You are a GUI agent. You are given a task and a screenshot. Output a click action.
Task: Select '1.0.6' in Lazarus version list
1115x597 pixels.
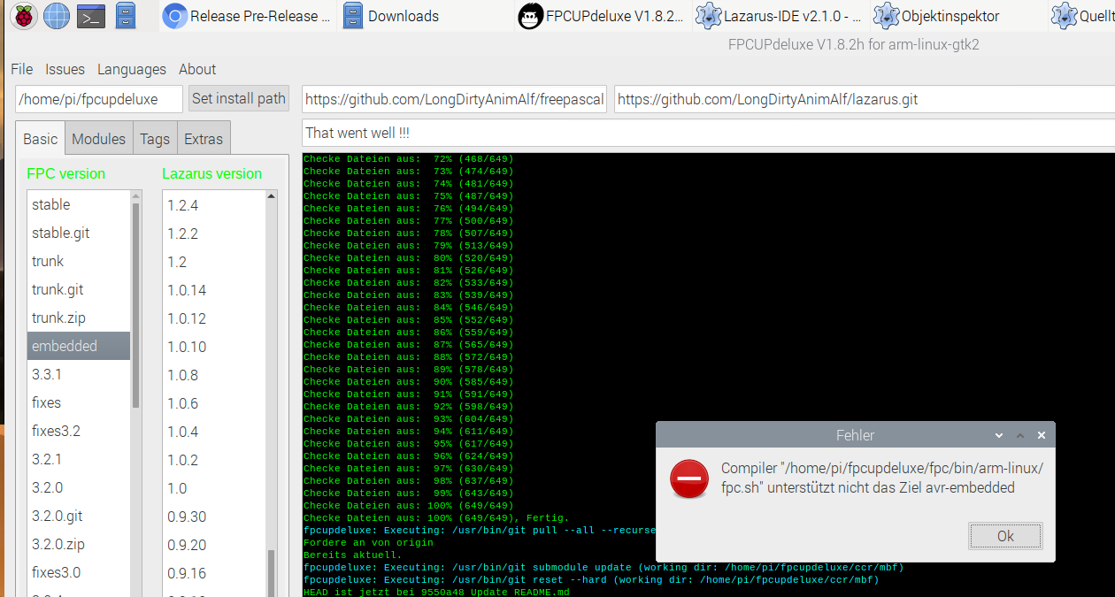click(214, 403)
